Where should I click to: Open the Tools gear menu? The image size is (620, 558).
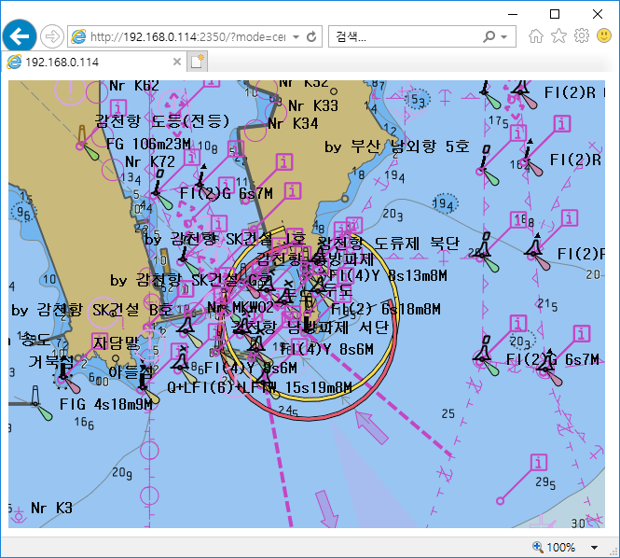pyautogui.click(x=581, y=36)
